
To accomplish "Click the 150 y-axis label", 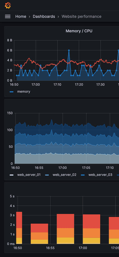I will [10, 113].
